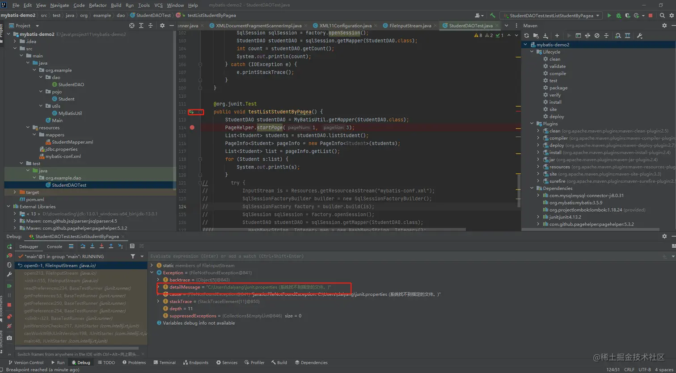This screenshot has width=676, height=373.
Task: Build the project with the hammer icon
Action: [x=493, y=16]
